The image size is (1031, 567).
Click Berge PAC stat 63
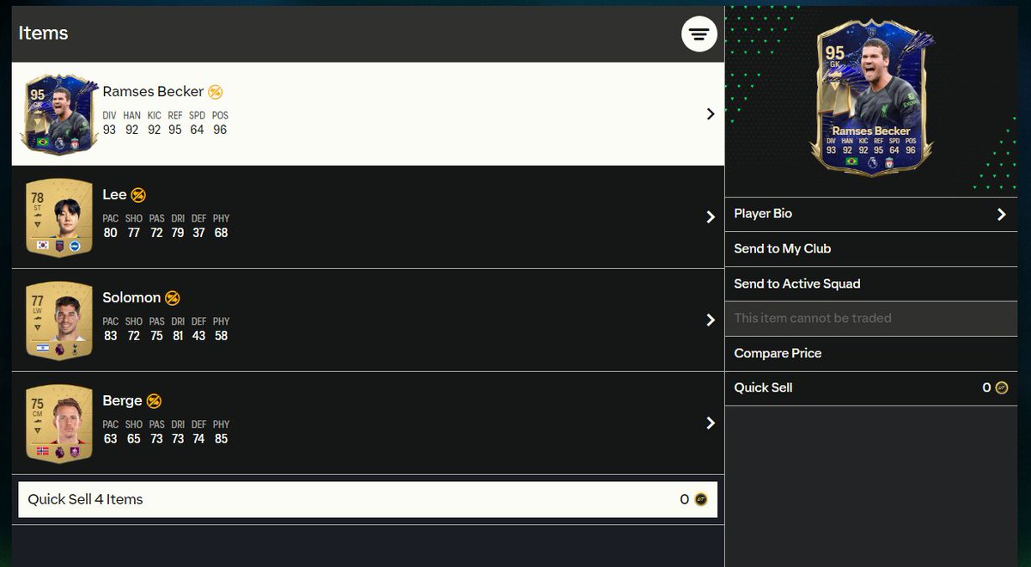[110, 439]
